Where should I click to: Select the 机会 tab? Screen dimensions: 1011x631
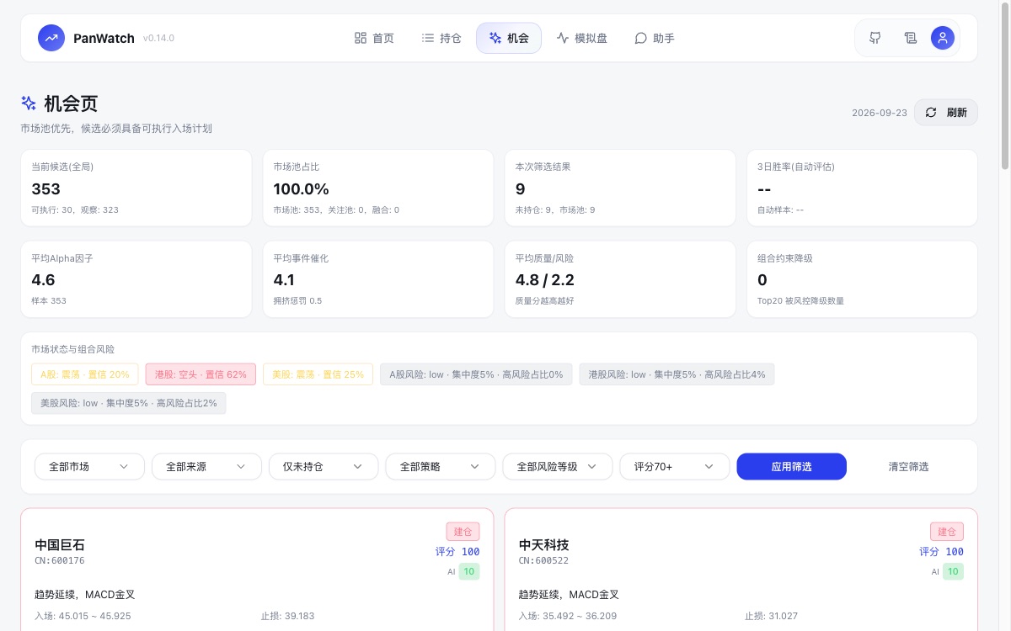509,38
